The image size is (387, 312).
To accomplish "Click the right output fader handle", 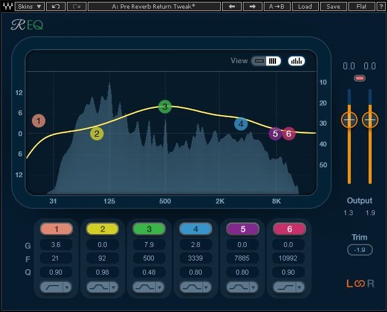I will pyautogui.click(x=370, y=120).
